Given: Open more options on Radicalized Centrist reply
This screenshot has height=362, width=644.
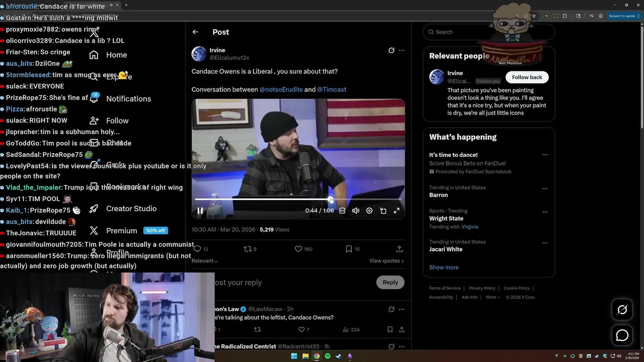Looking at the screenshot, I should 401,346.
